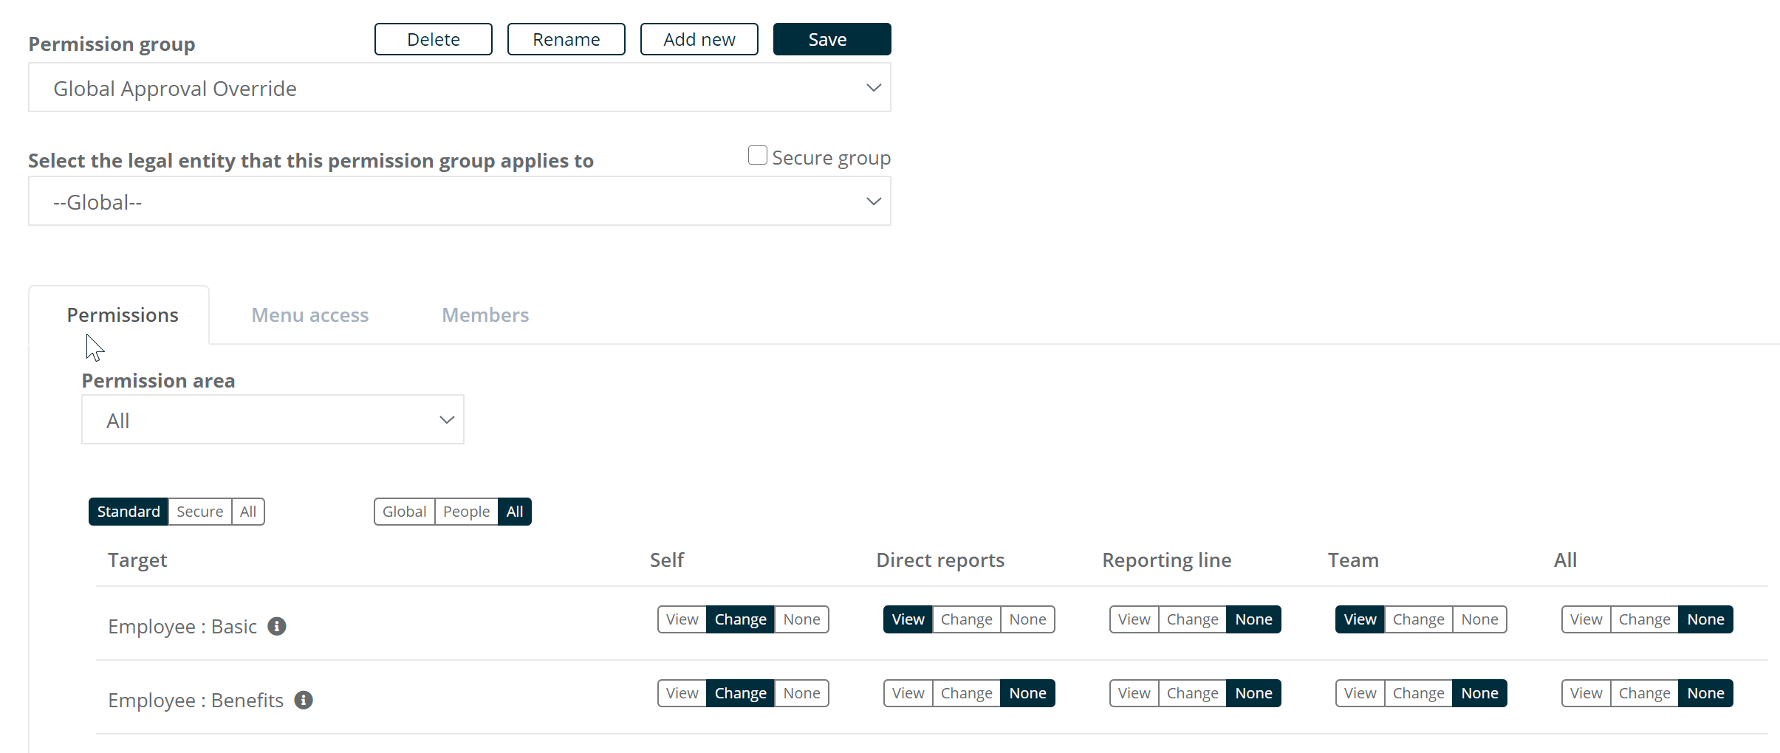
Task: Set Employee Benefits Self to Change
Action: click(x=740, y=693)
